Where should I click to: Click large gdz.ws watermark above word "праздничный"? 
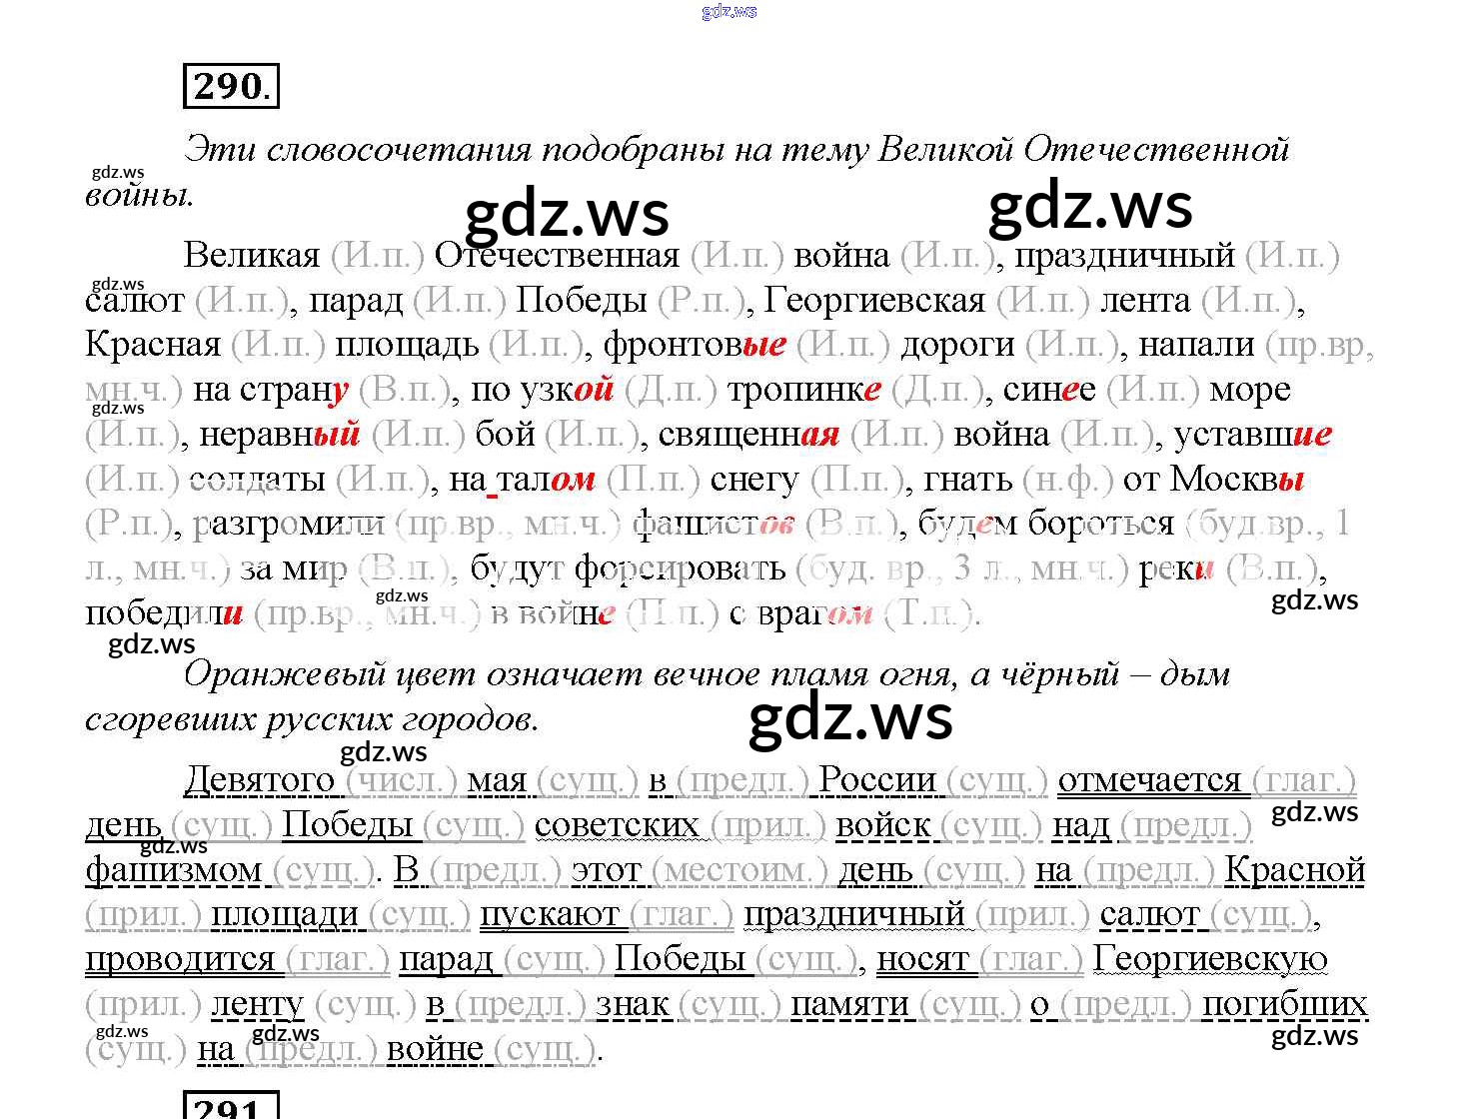[1090, 207]
